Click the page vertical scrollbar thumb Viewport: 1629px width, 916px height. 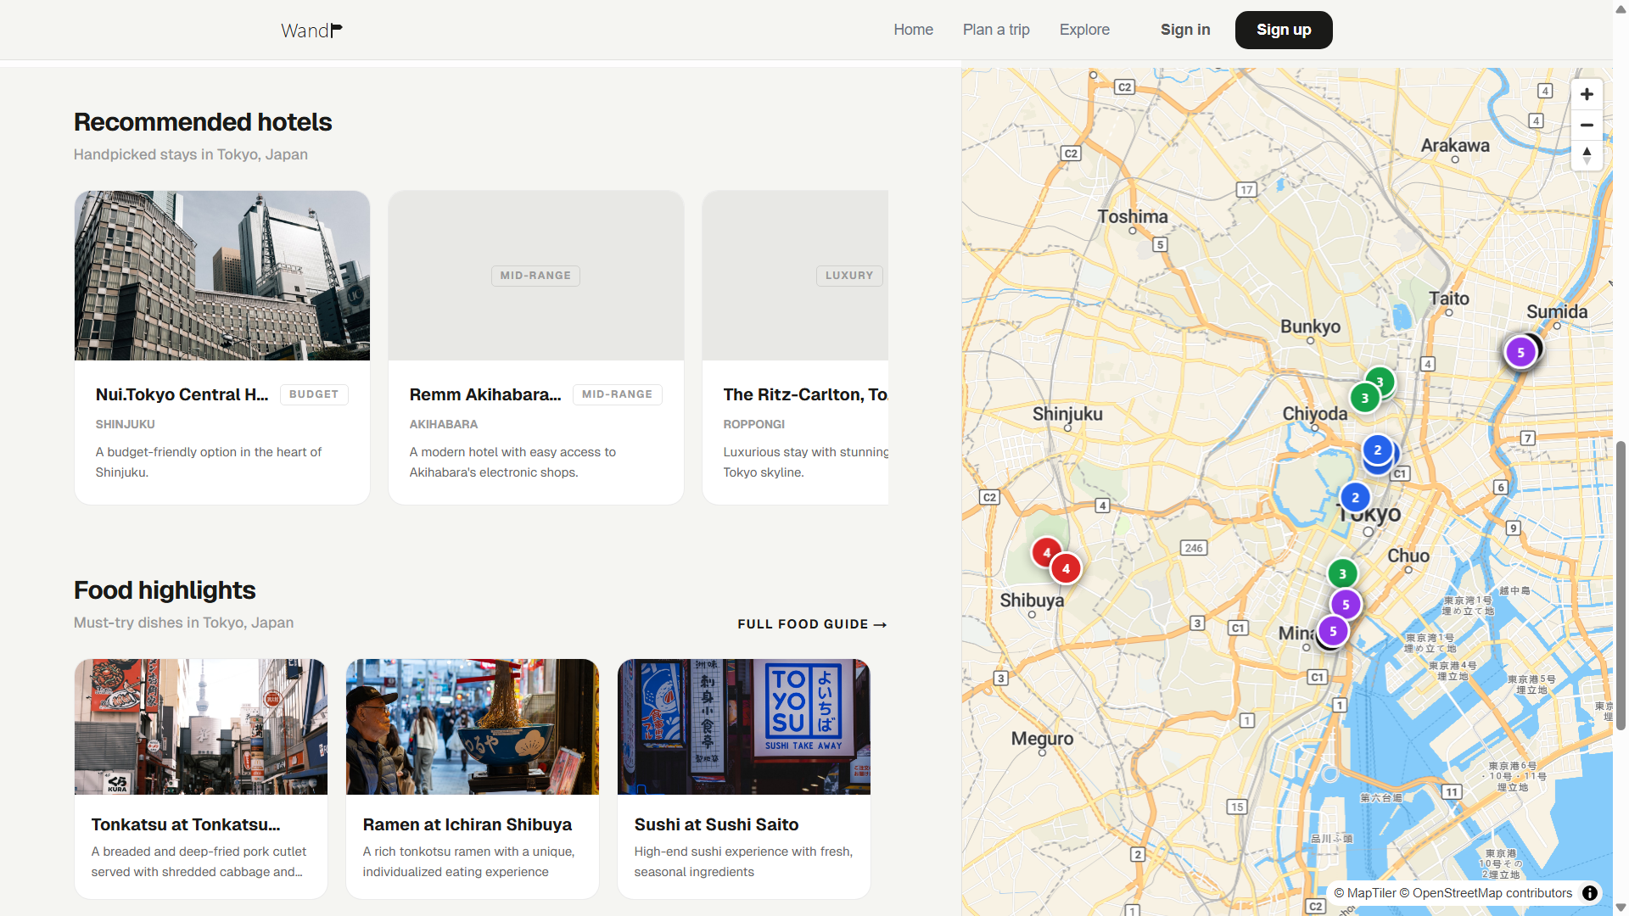1621,585
